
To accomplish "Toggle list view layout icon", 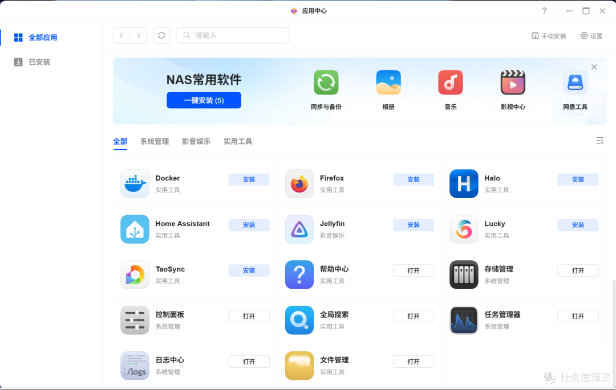I will (x=599, y=141).
